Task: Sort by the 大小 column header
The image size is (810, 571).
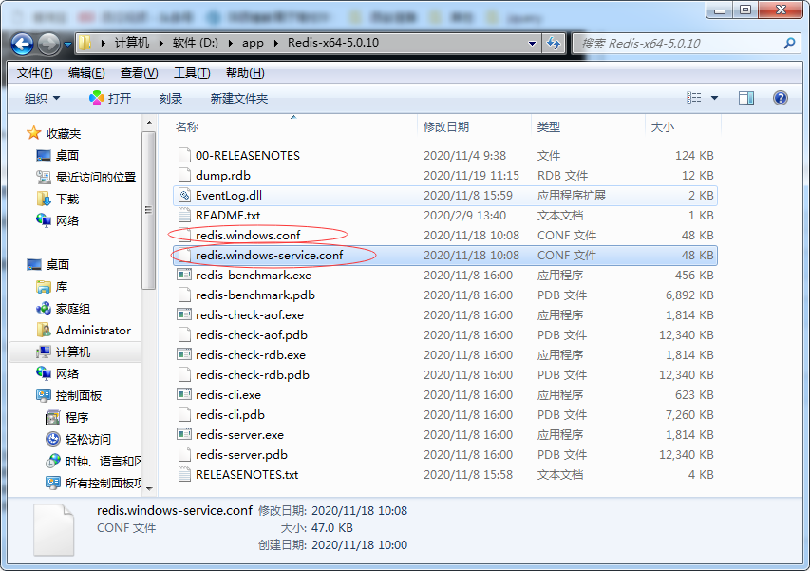Action: [662, 126]
